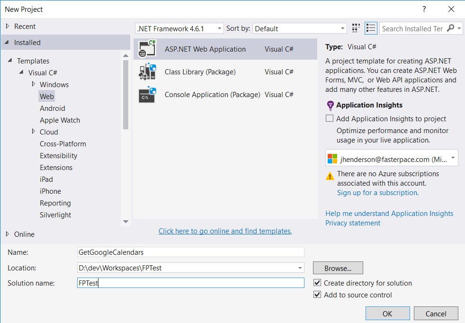Switch to medium icons list view

[371, 28]
